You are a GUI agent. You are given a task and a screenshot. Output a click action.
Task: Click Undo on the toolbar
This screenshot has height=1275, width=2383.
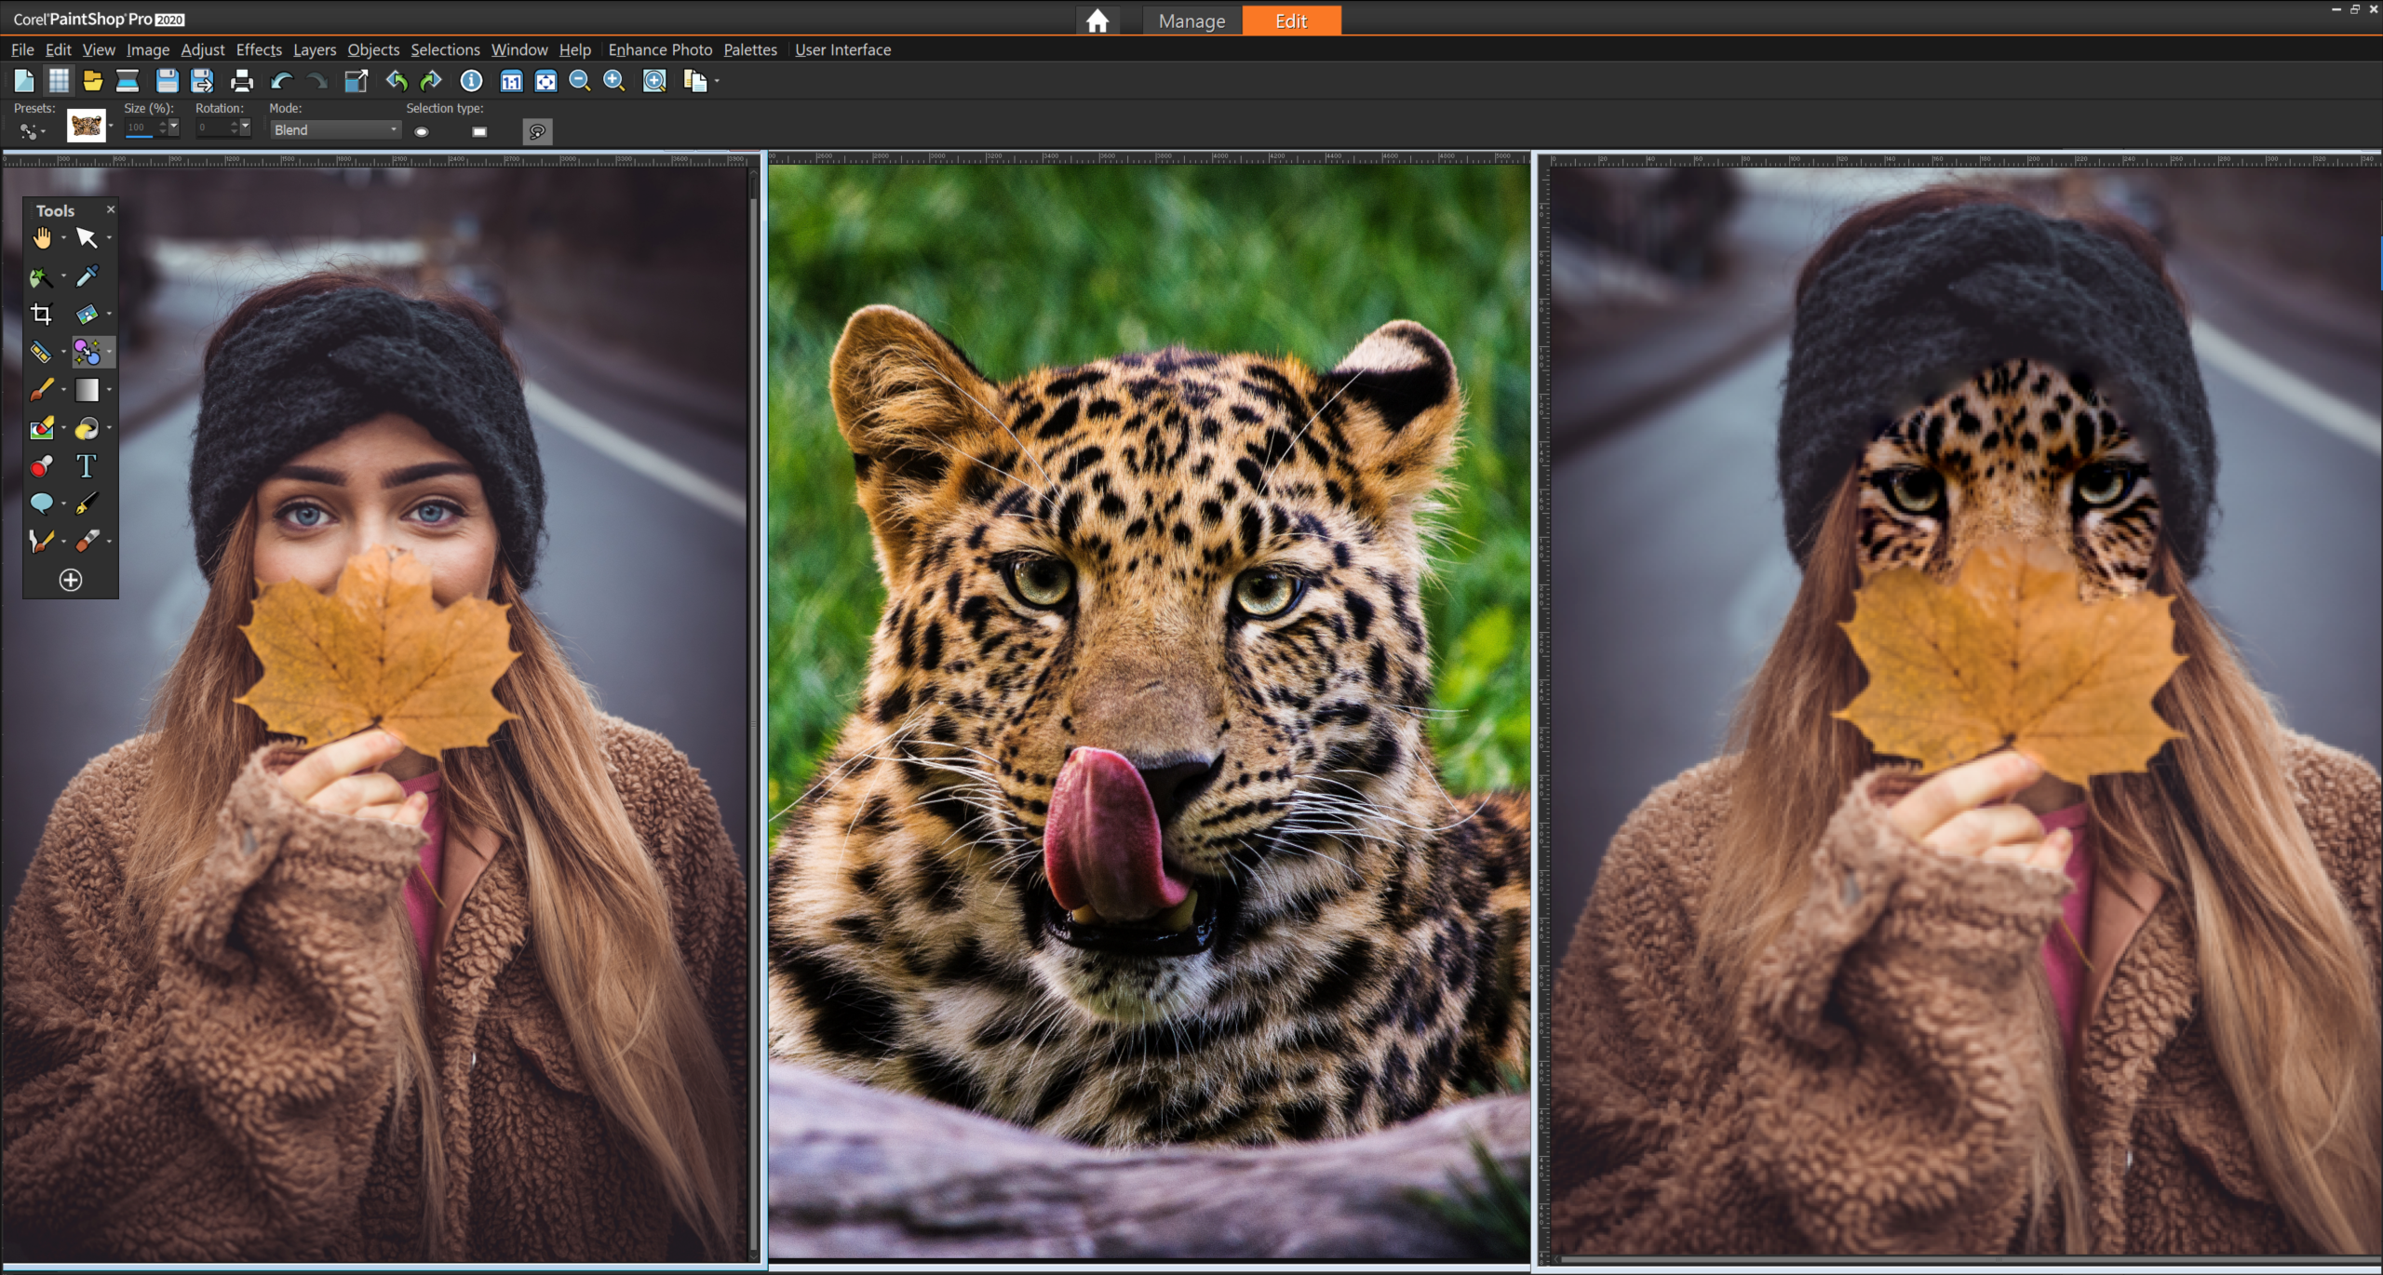(x=395, y=81)
